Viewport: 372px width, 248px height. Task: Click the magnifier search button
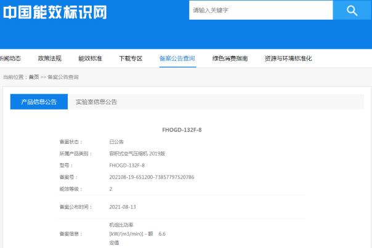point(352,10)
